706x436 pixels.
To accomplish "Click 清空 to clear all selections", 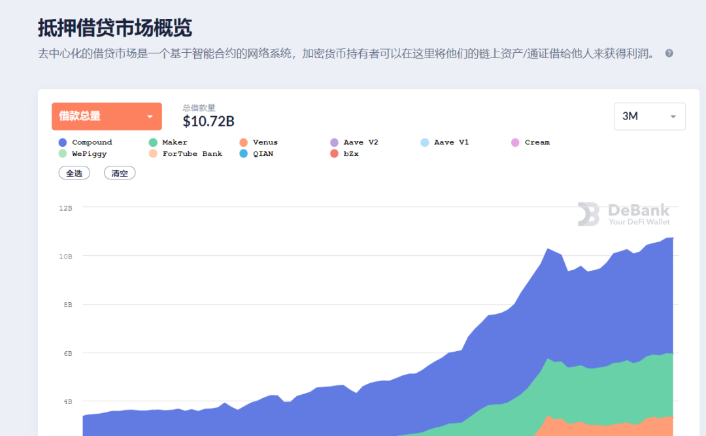I will [119, 172].
